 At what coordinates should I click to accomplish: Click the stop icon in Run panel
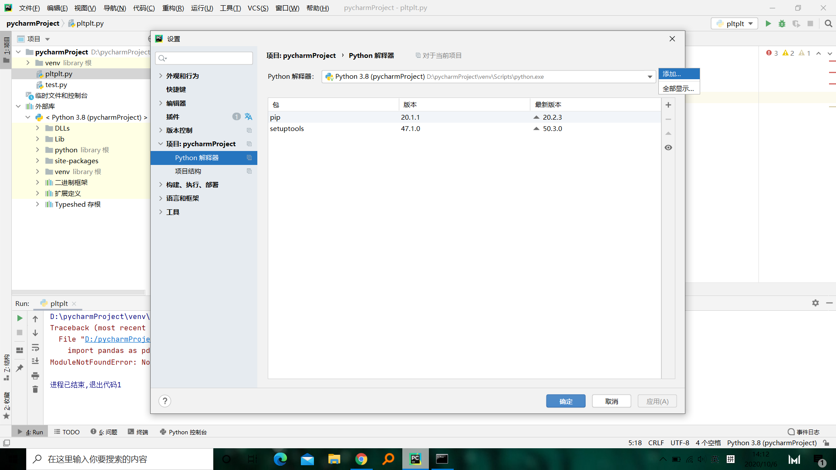[x=20, y=332]
